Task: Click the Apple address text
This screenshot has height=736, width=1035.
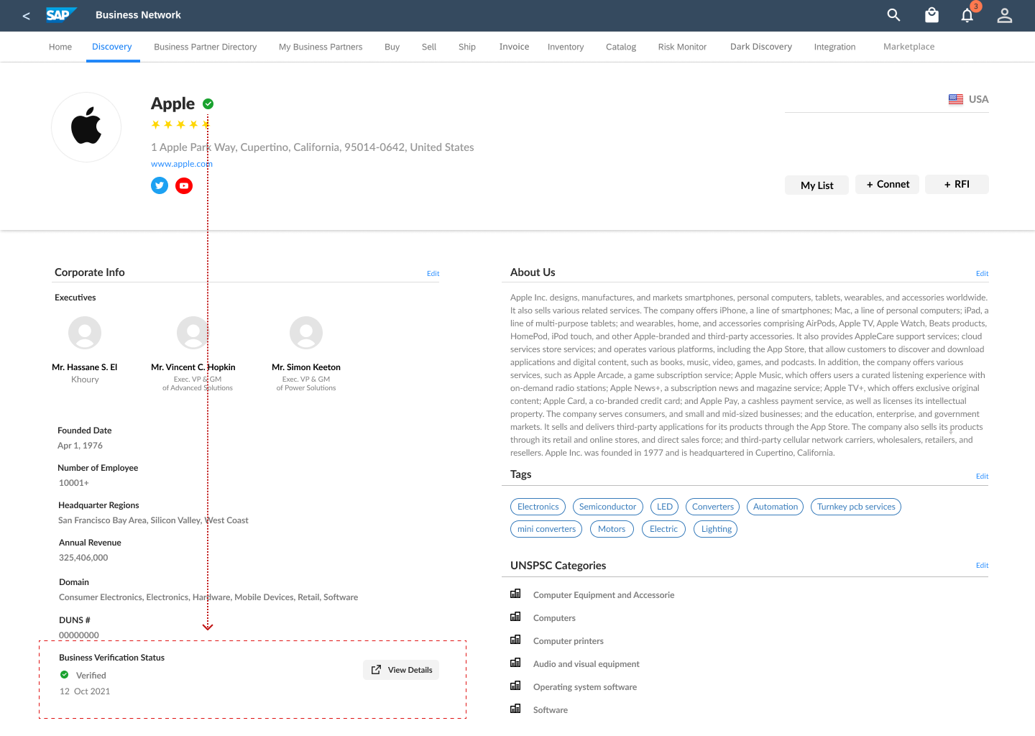Action: 313,147
